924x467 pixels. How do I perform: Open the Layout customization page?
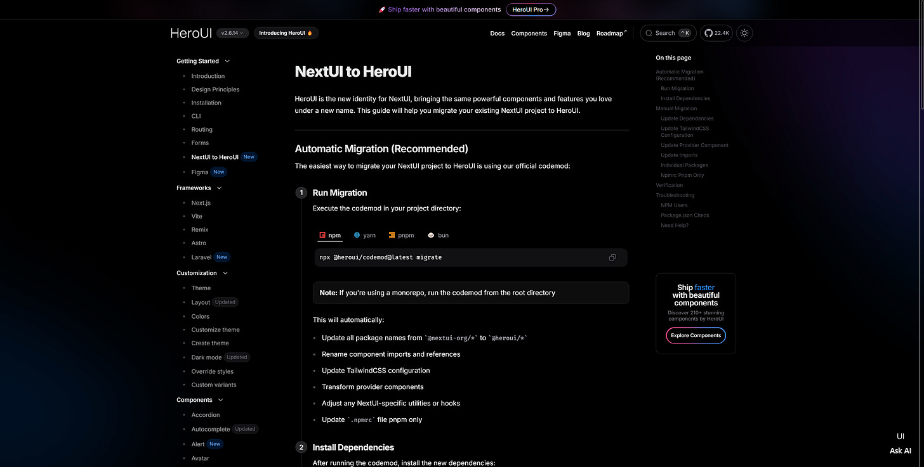(201, 302)
